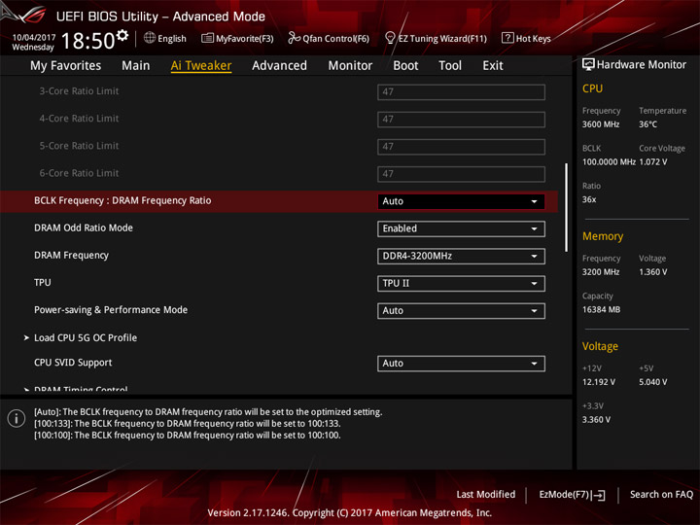Click the Hardware Monitor heading
This screenshot has height=525, width=700.
click(642, 65)
